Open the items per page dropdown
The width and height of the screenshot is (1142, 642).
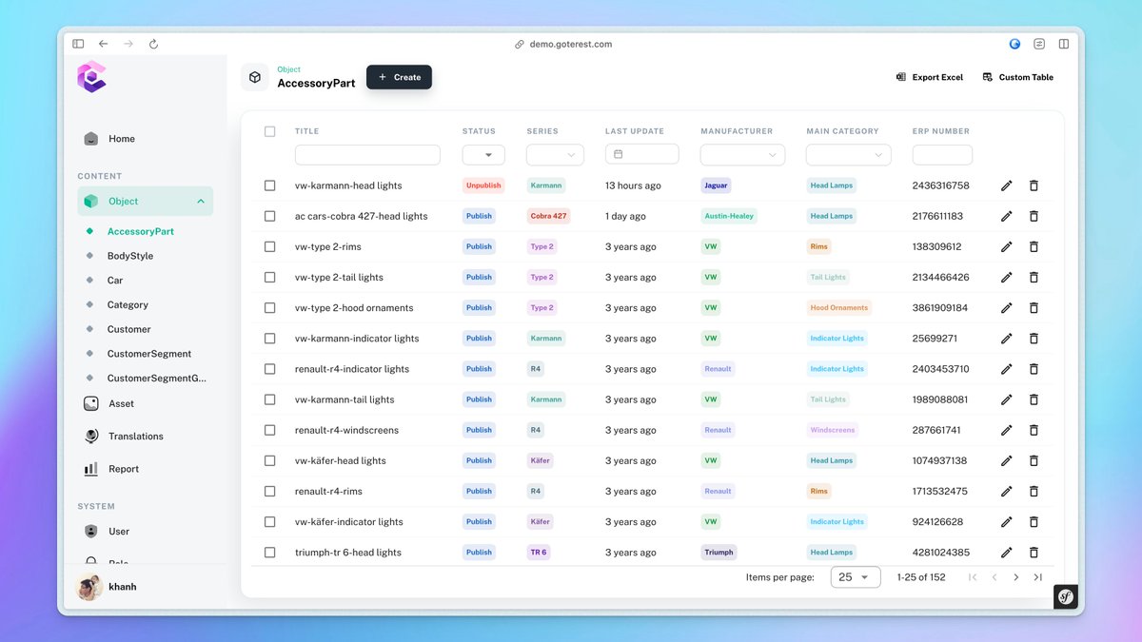[855, 576]
